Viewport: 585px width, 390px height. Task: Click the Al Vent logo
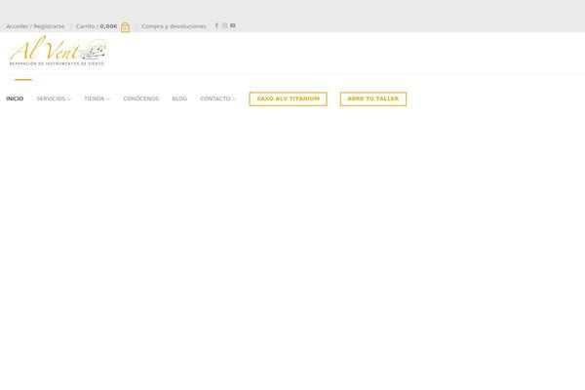click(x=58, y=51)
